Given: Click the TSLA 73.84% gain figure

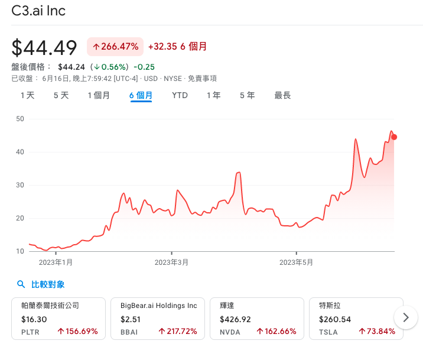Looking at the screenshot, I should click(377, 332).
